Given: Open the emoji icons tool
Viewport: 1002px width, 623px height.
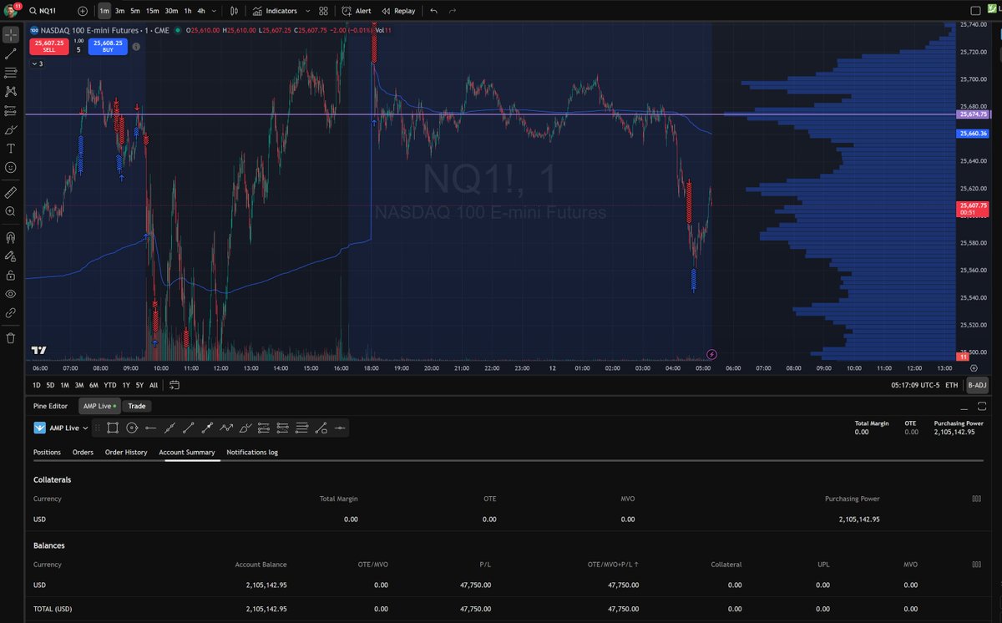Looking at the screenshot, I should 11,167.
